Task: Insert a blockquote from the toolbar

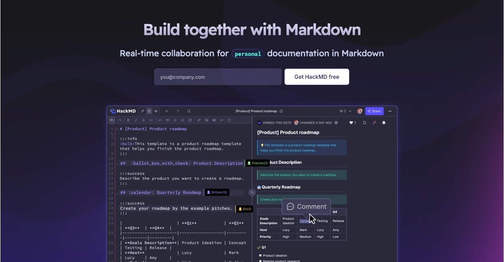Action: click(x=167, y=120)
